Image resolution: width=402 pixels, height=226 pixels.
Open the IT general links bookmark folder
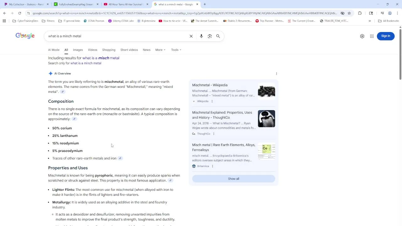[69, 21]
